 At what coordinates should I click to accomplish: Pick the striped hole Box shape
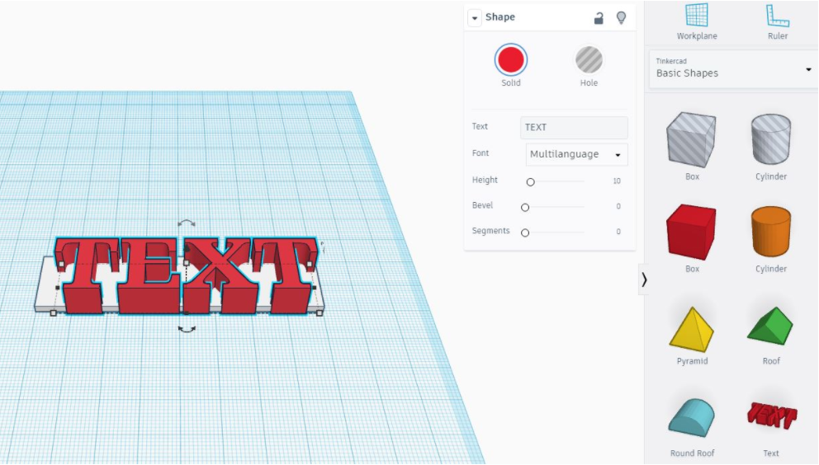(x=691, y=139)
